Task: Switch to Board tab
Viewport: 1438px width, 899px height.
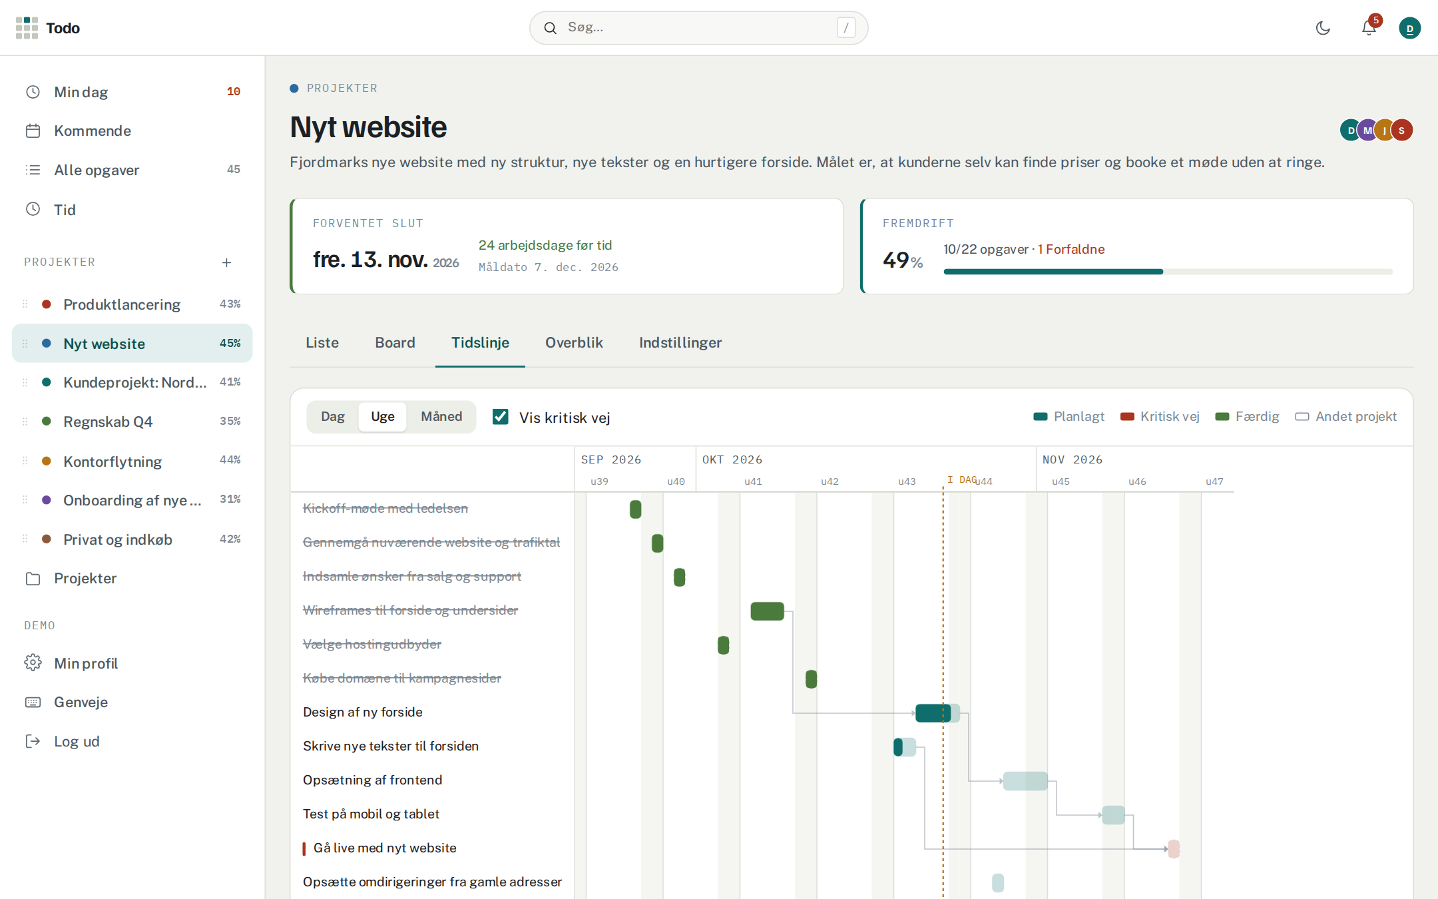Action: pyautogui.click(x=395, y=343)
